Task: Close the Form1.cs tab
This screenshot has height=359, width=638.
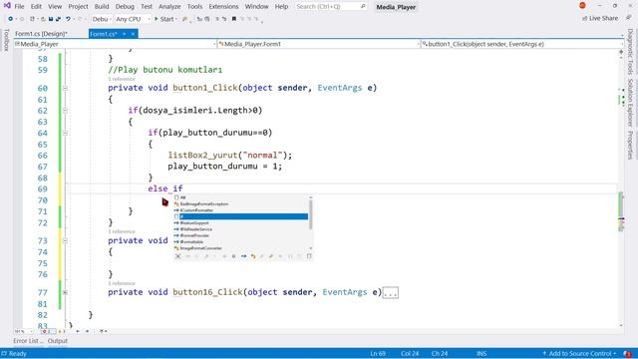Action: tap(133, 34)
